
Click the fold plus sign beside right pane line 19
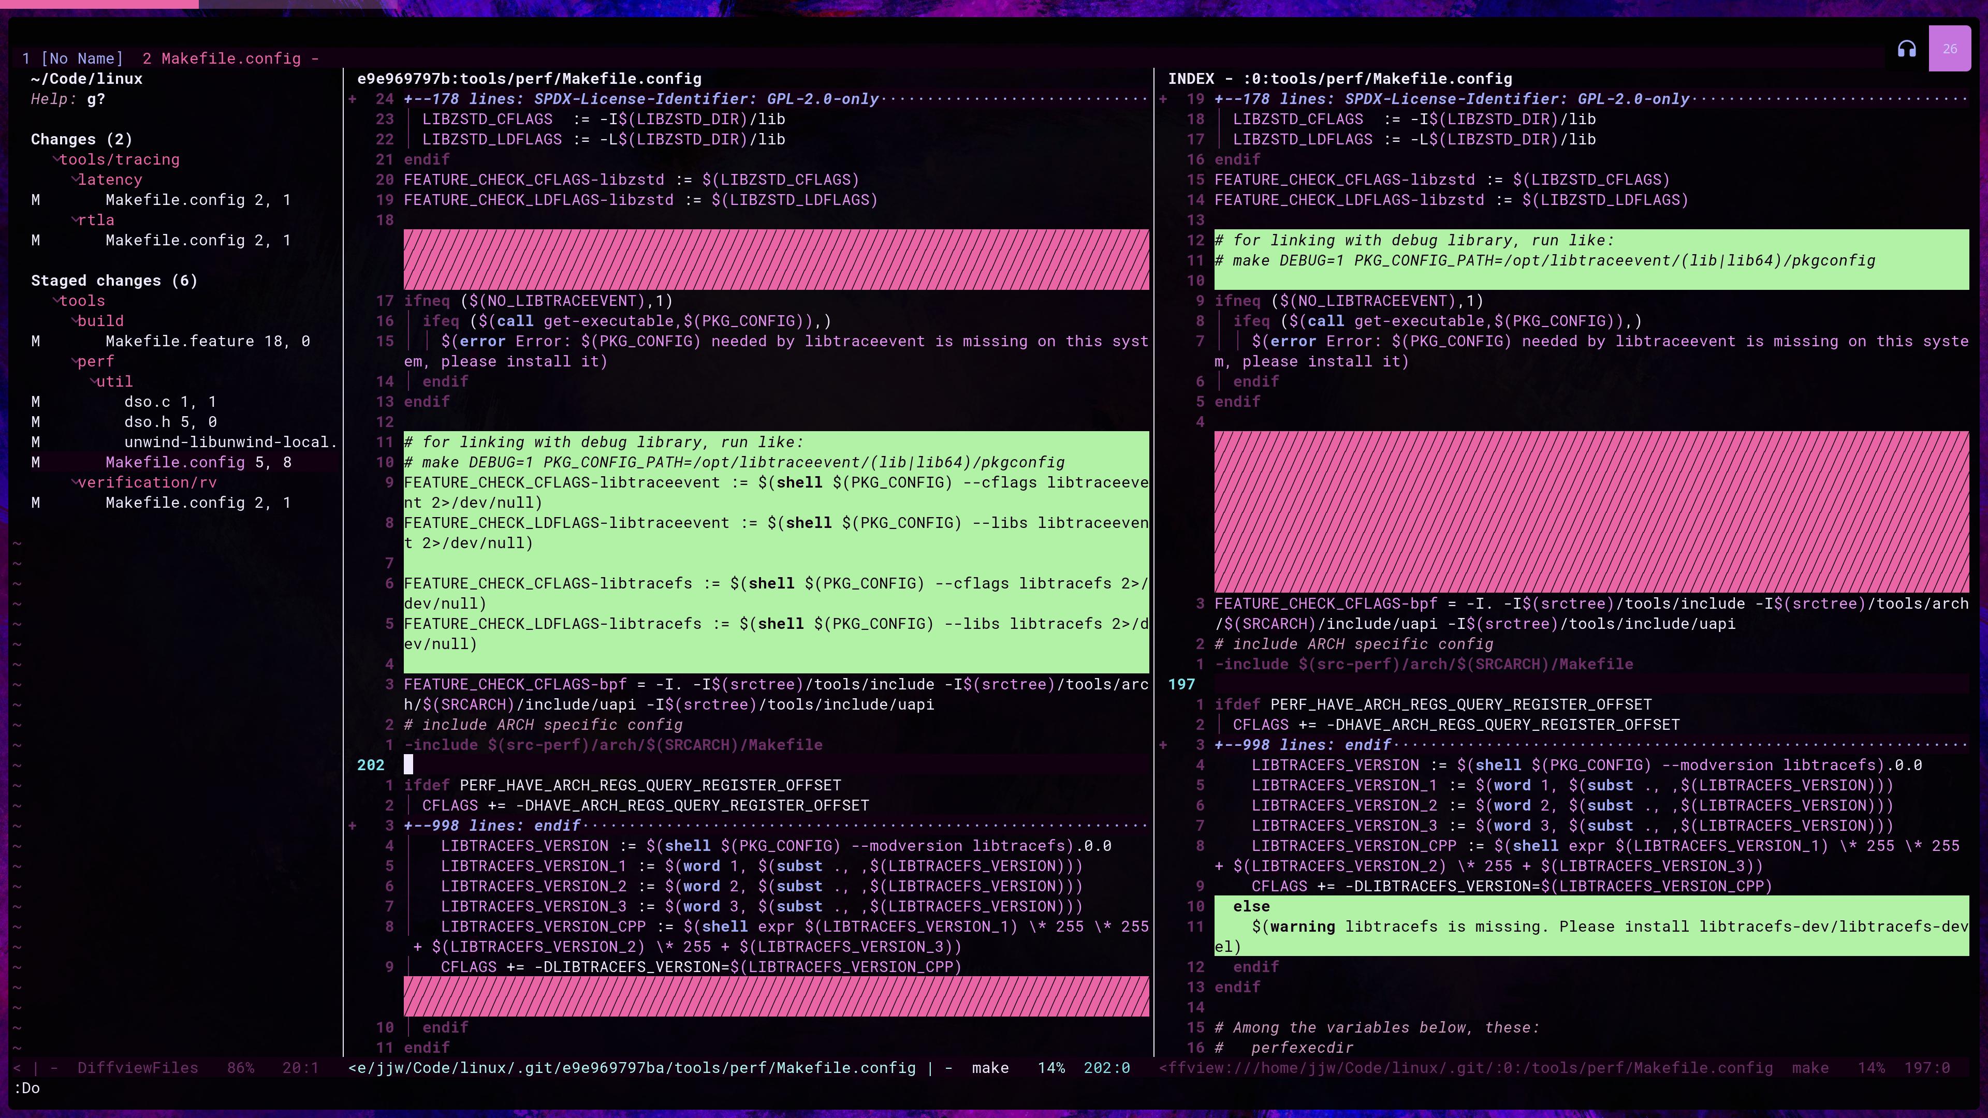1163,99
